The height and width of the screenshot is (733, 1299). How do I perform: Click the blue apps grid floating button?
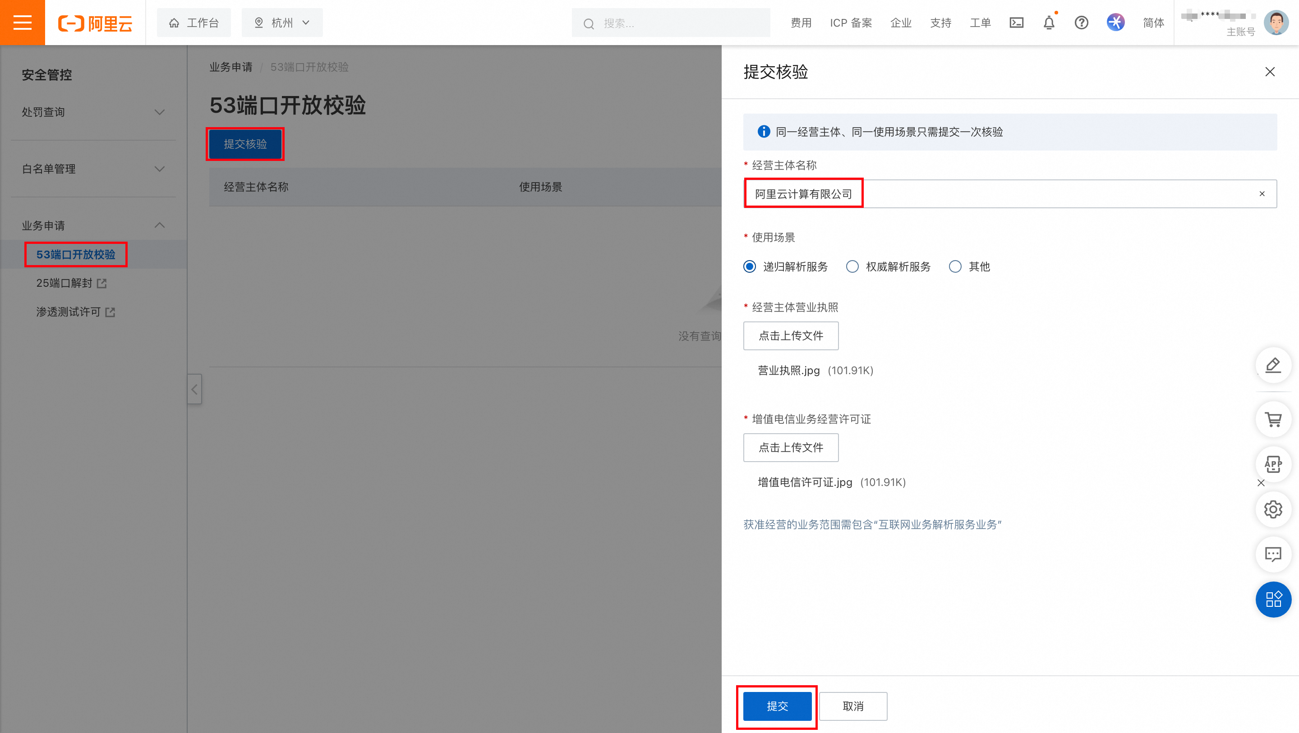click(1273, 600)
